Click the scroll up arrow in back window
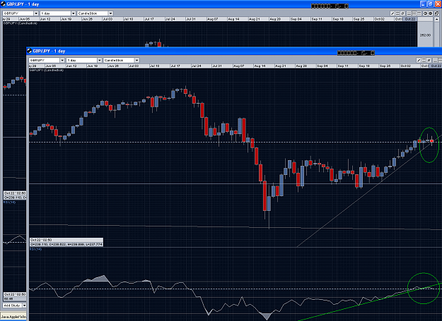This screenshot has height=321, width=442. (x=437, y=19)
